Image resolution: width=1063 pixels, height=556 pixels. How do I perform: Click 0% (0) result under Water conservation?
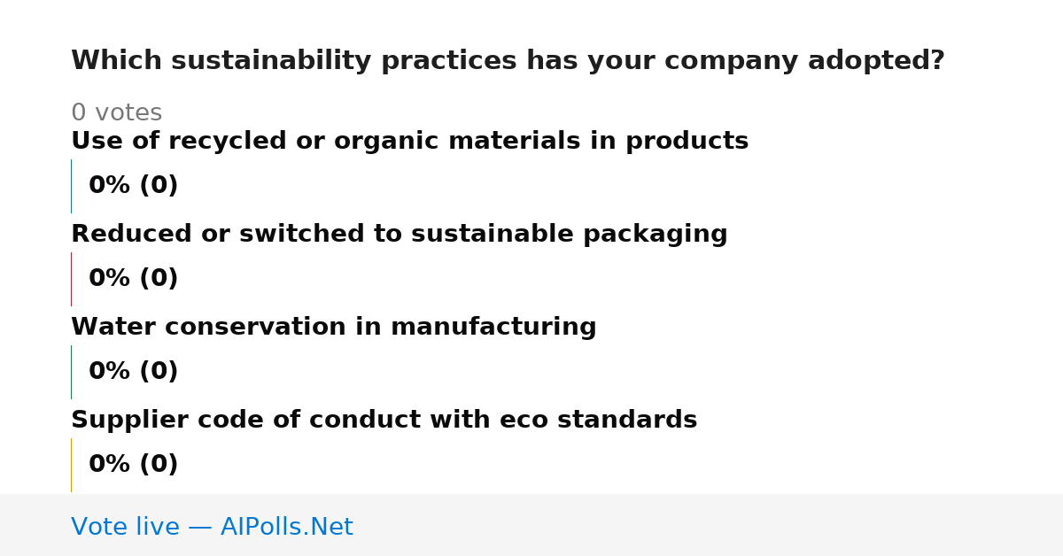(x=133, y=372)
